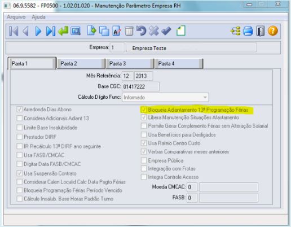Click the undo arrow icon

[x=142, y=30]
